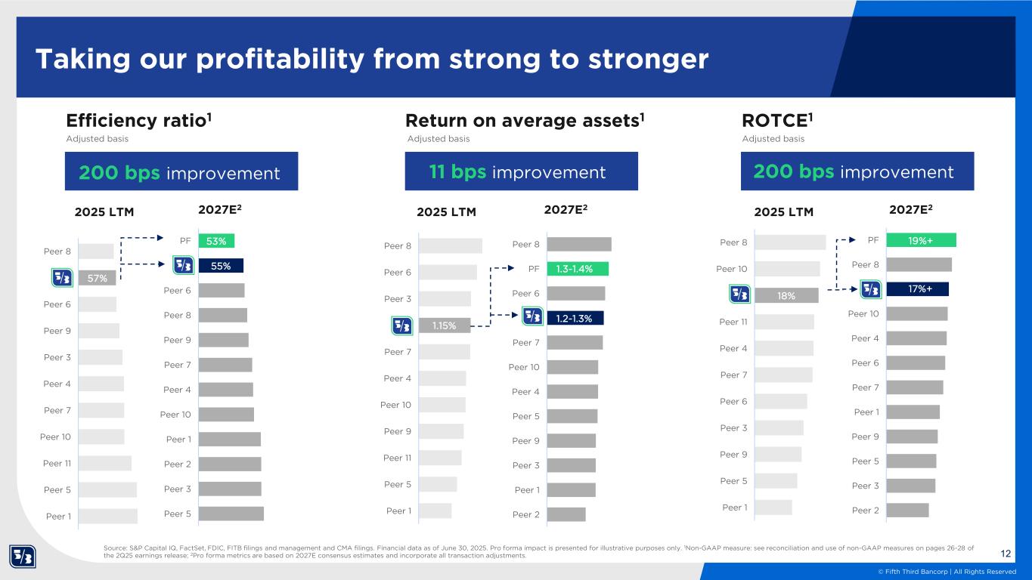This screenshot has width=1032, height=580.
Task: Click the Fifth Third logo beside the 57% bar
Action: click(x=61, y=278)
